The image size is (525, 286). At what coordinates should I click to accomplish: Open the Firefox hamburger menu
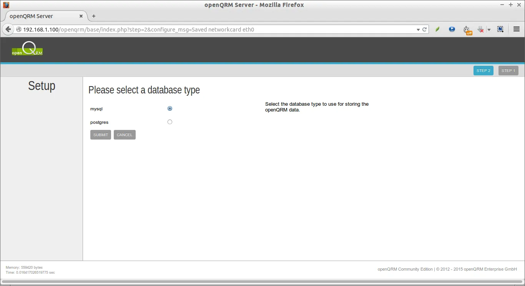point(516,29)
